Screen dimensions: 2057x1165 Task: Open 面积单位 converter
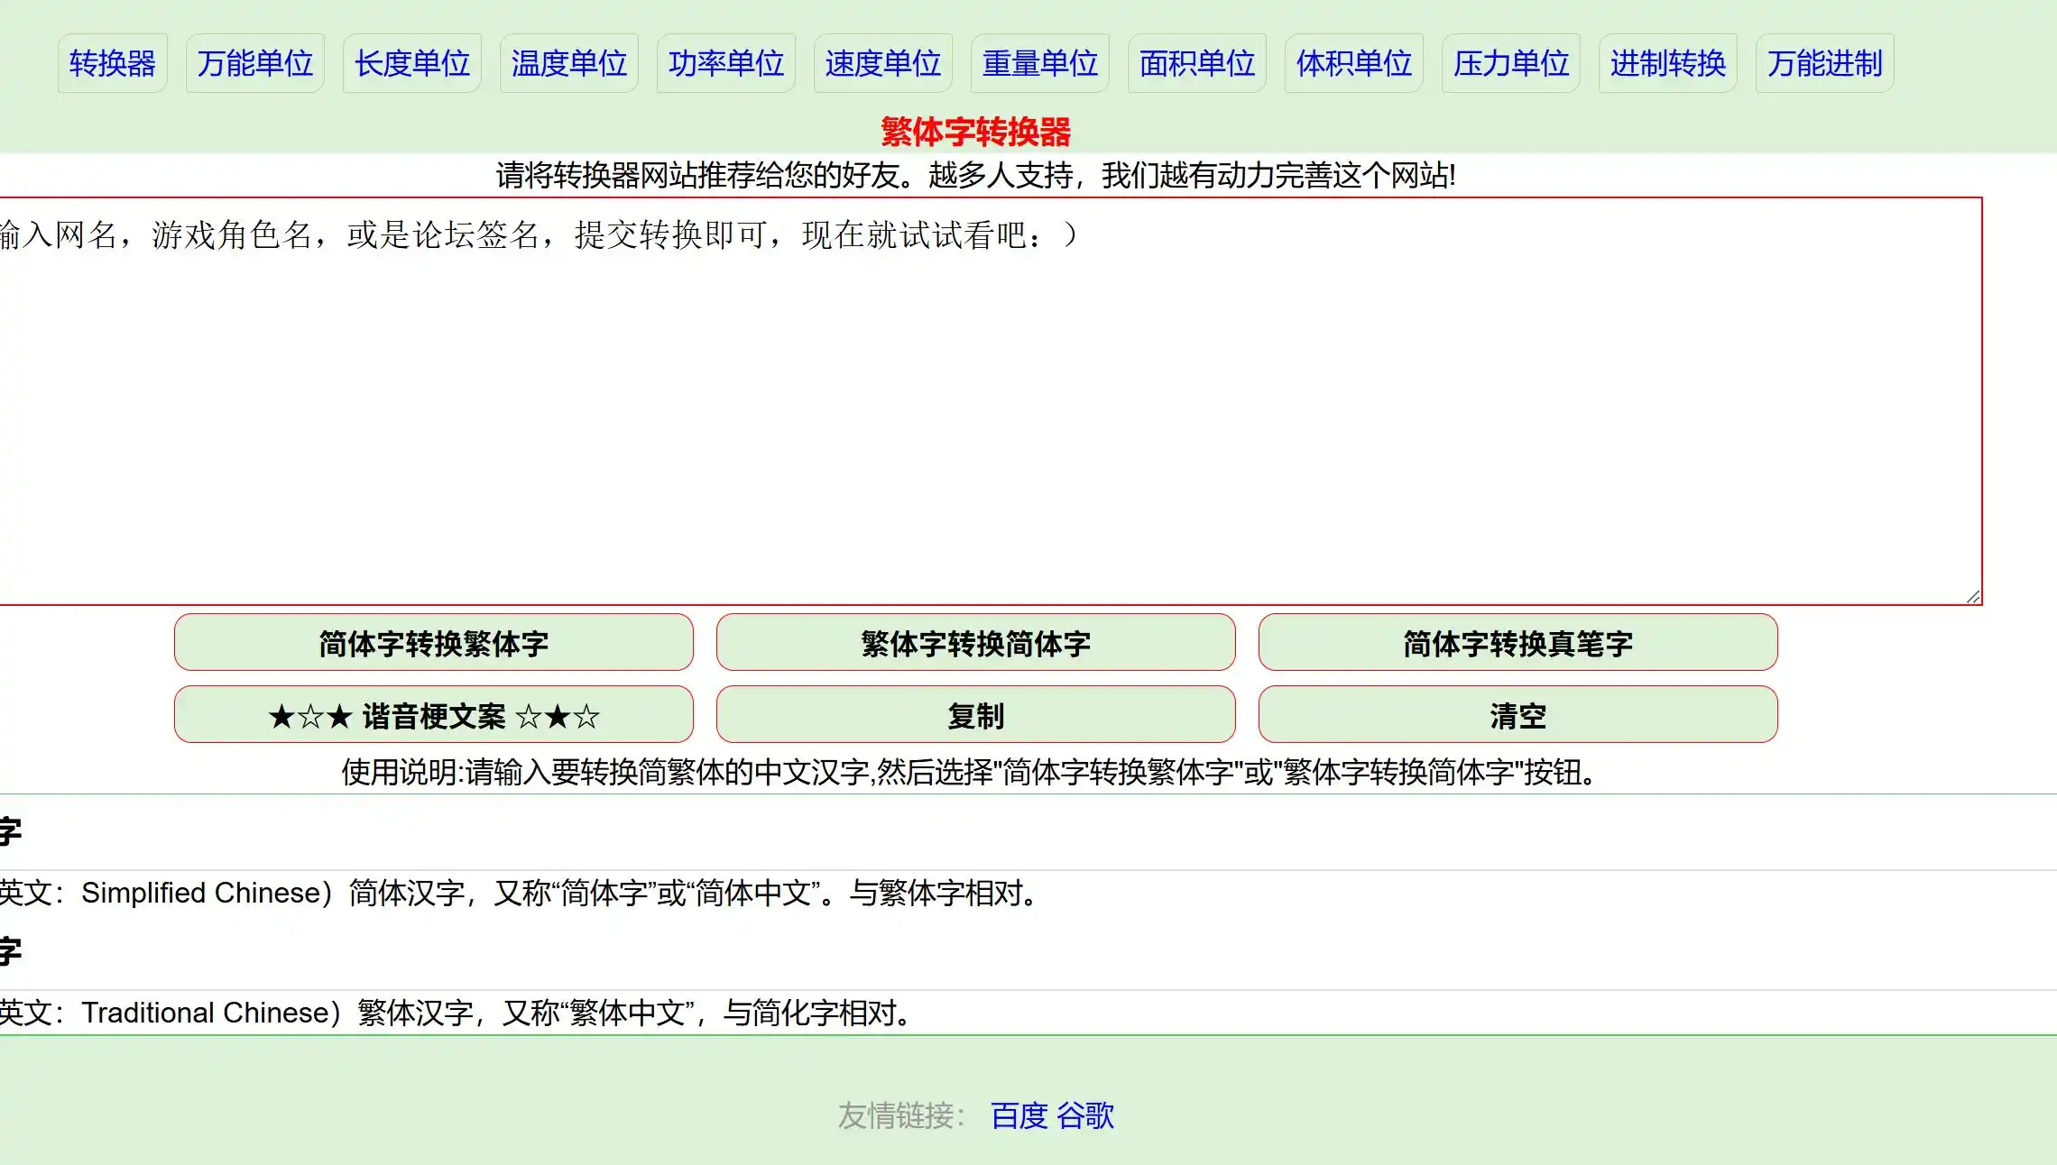point(1197,63)
